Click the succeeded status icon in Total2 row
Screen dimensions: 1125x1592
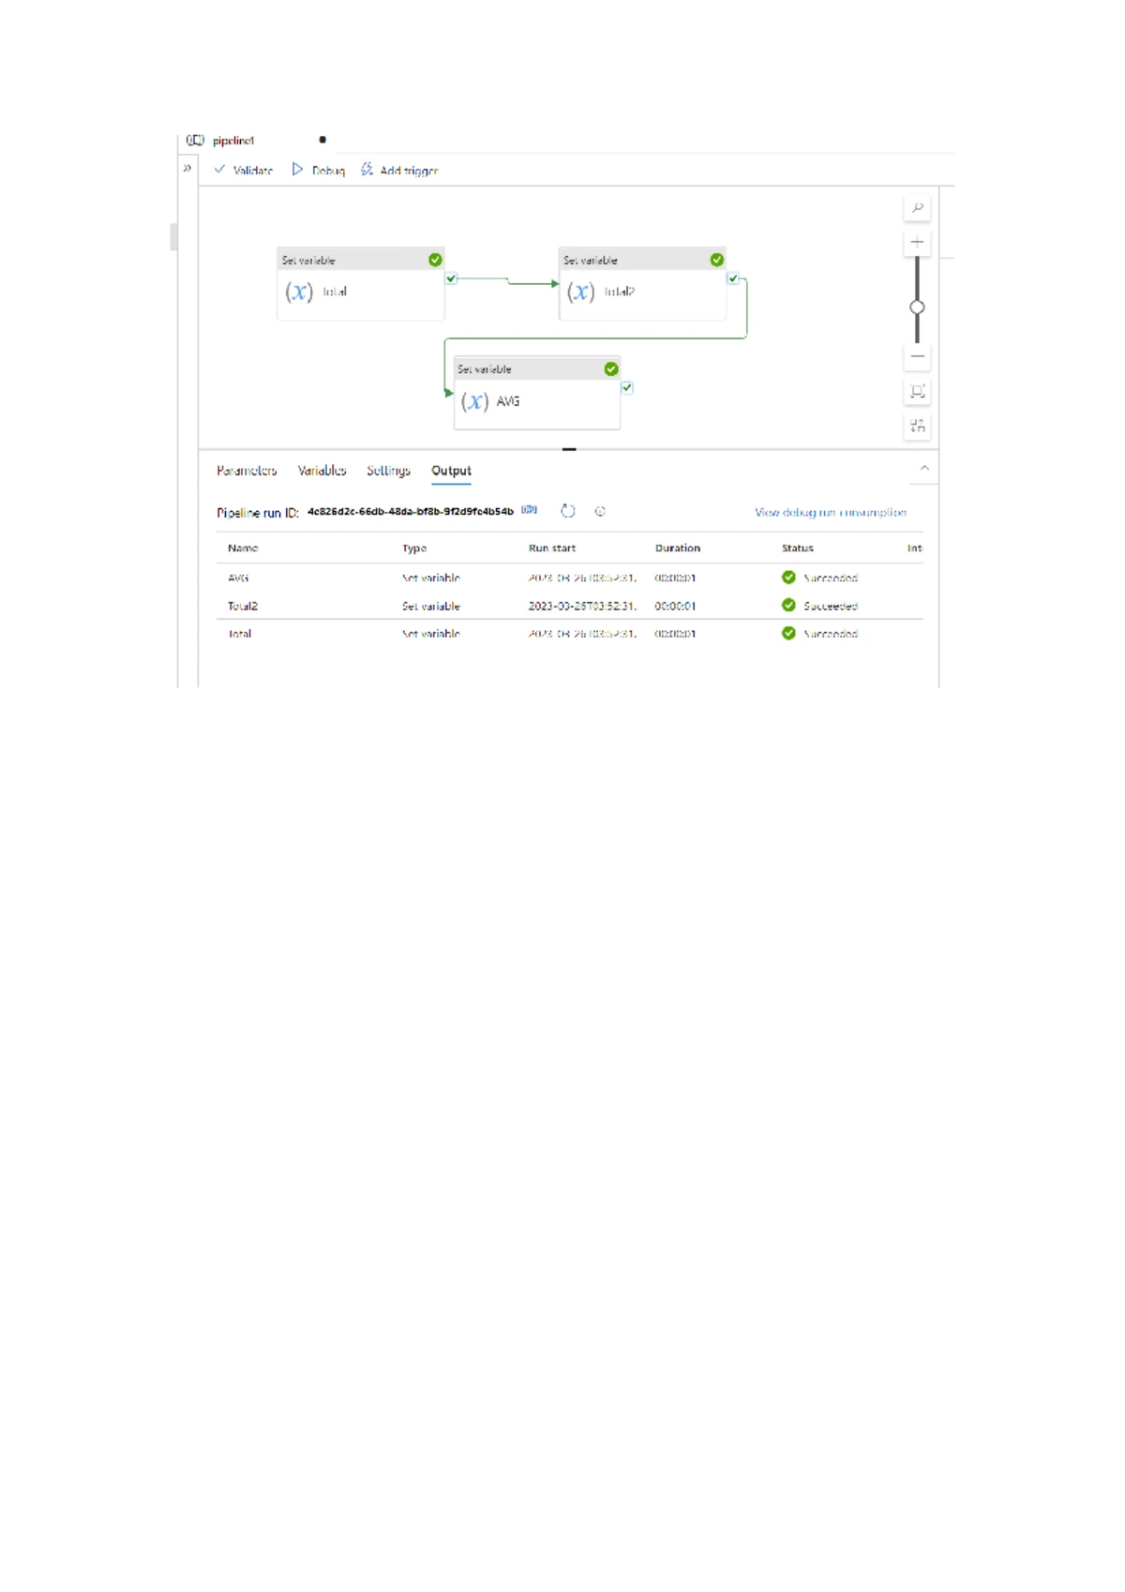point(788,606)
